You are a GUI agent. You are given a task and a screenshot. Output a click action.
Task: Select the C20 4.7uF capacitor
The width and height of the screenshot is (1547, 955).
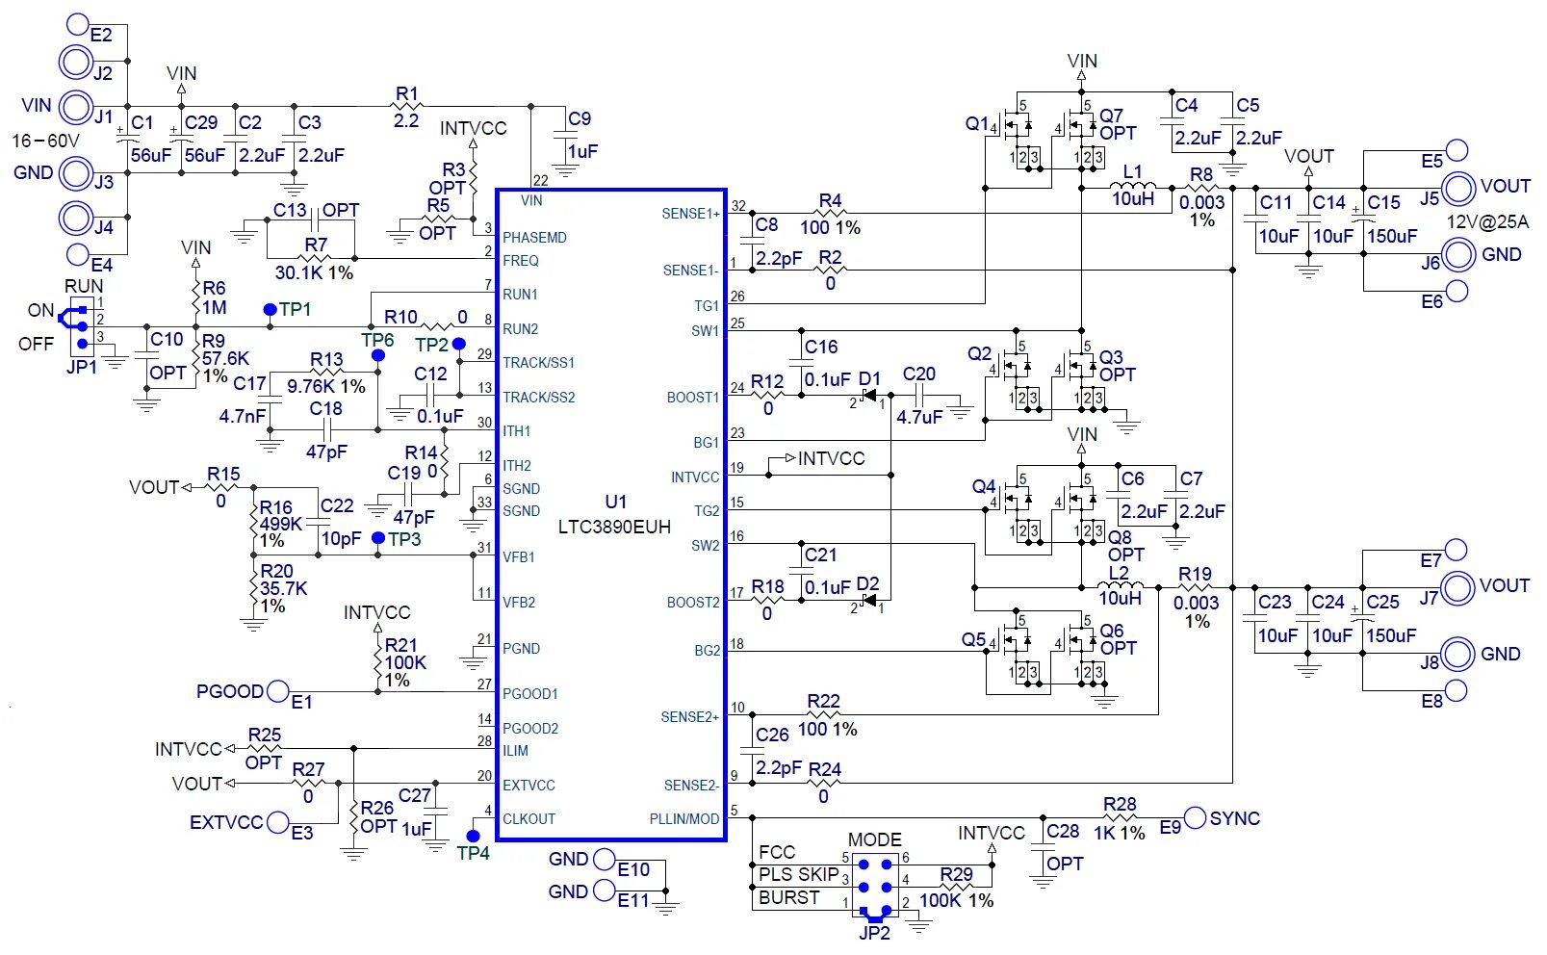[919, 396]
